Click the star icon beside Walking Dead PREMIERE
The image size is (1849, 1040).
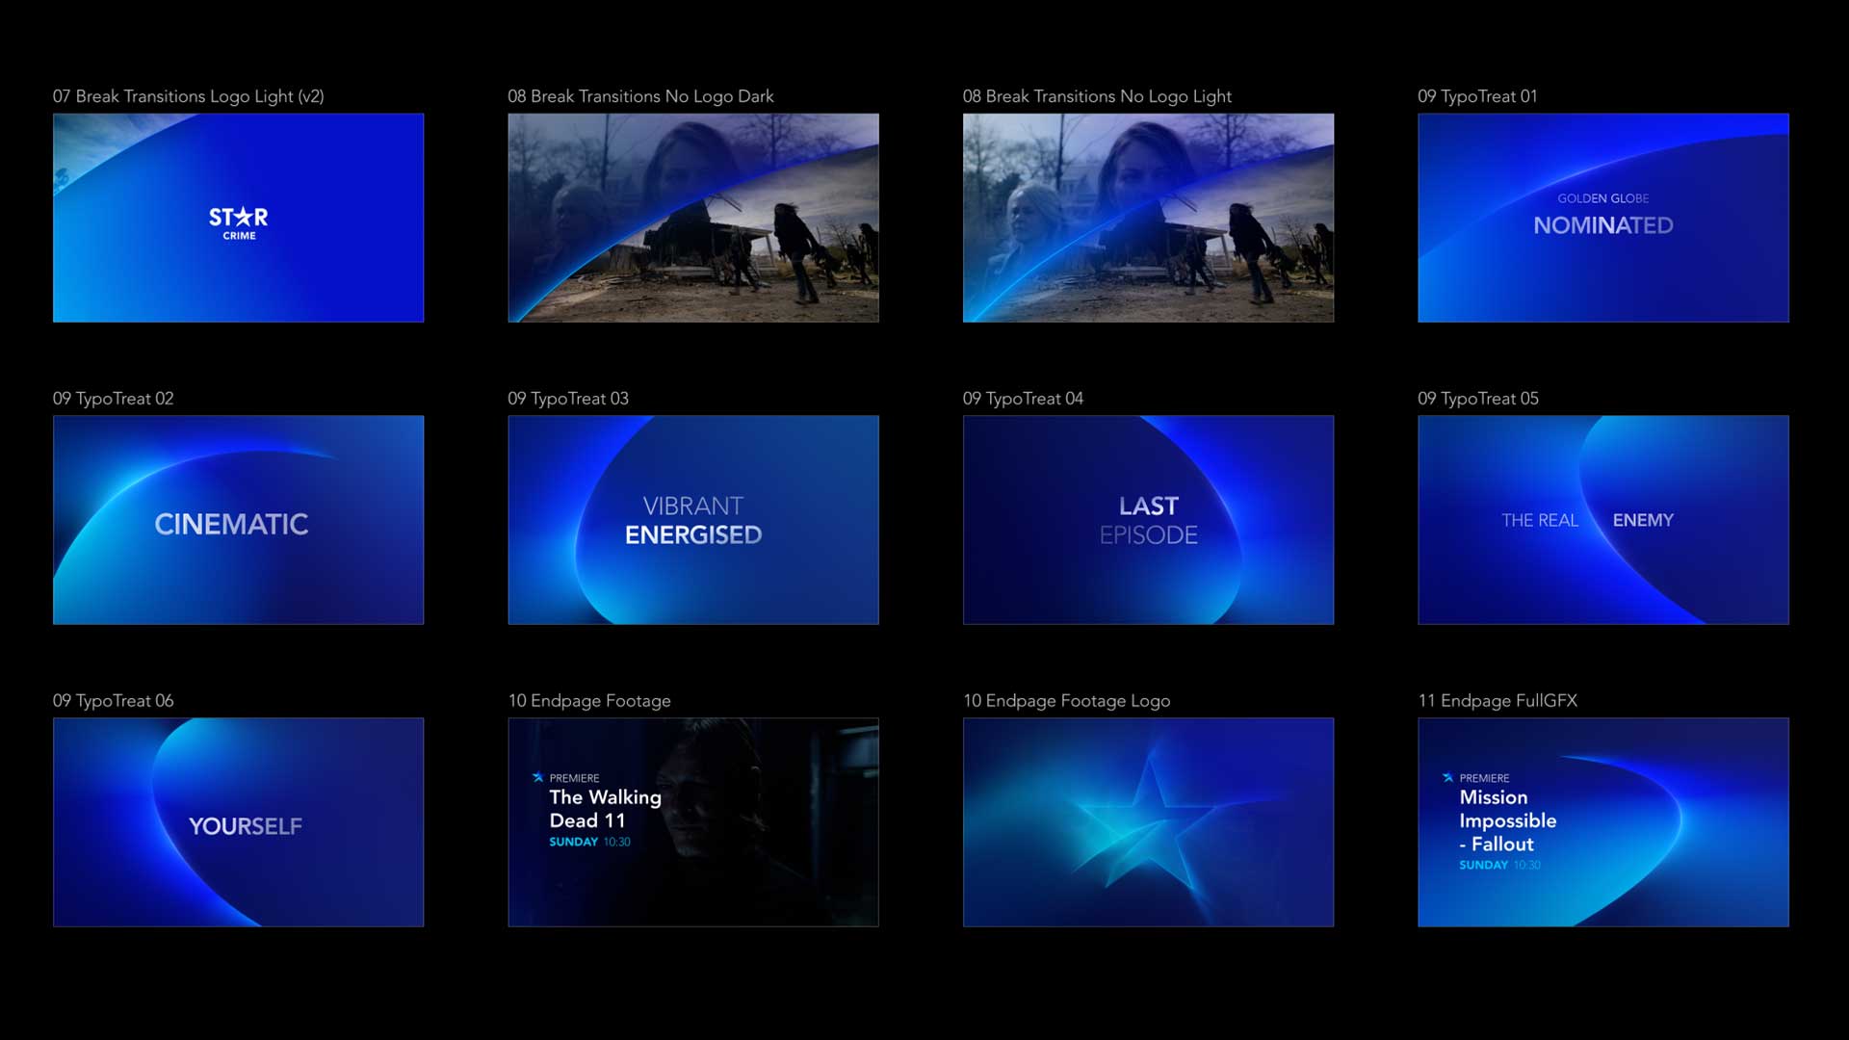pyautogui.click(x=537, y=777)
